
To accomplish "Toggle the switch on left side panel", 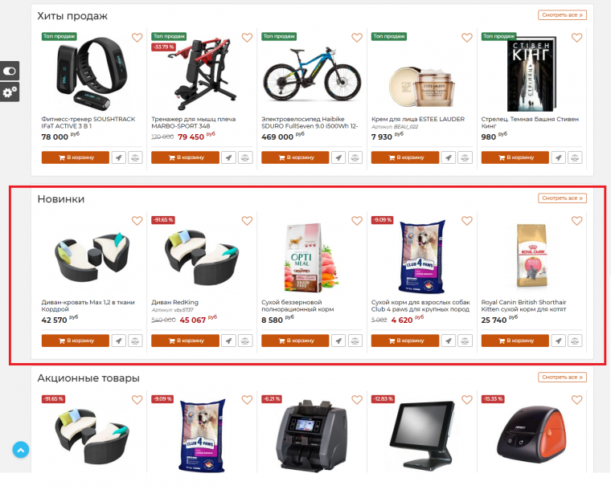I will point(10,71).
